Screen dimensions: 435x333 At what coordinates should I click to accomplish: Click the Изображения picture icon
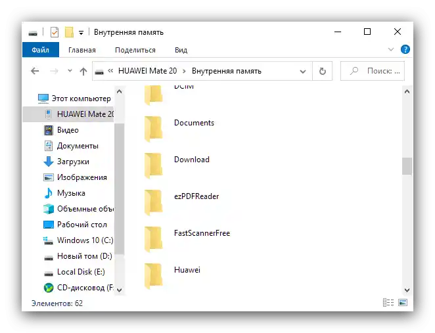click(49, 177)
